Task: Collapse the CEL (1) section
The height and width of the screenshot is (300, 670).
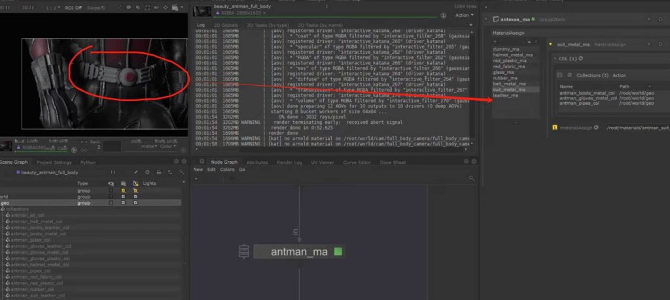Action: pos(555,59)
